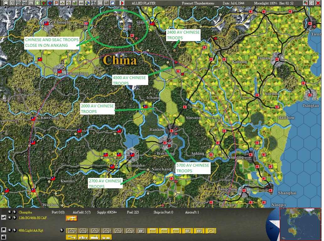Click 'Forecast: Thunderstorms' in top bar
Screen dimensions: 324x241
pyautogui.click(x=198, y=3)
